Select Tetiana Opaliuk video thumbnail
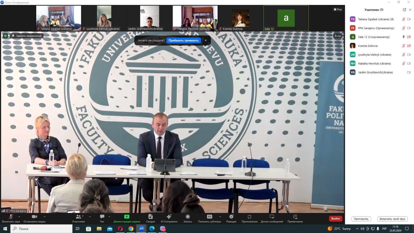 (59, 18)
